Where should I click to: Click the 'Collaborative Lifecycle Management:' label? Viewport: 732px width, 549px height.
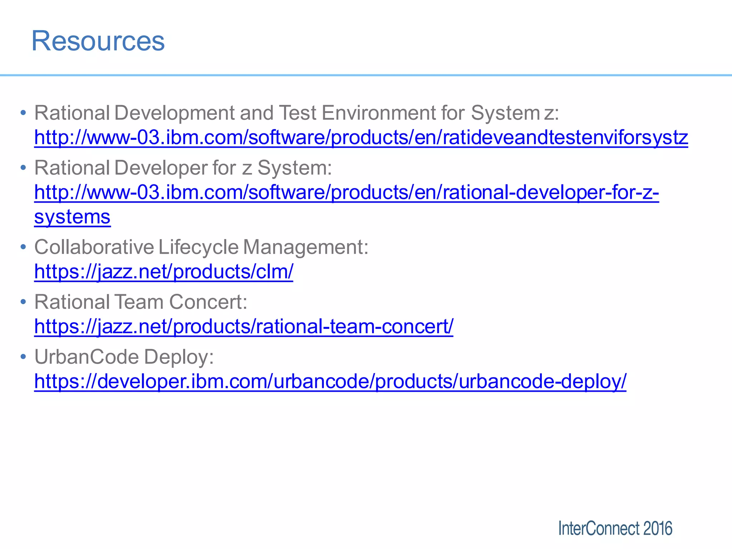click(x=201, y=247)
